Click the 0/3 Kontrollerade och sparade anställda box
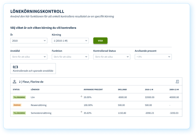The height and width of the screenshot is (135, 196). click(33, 69)
